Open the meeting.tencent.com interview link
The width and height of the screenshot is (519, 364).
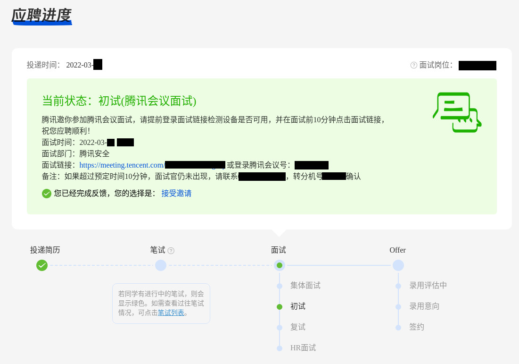point(122,165)
